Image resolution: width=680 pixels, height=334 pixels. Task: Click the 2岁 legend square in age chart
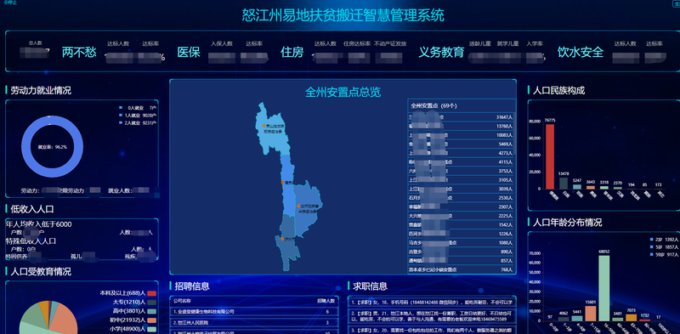point(651,240)
